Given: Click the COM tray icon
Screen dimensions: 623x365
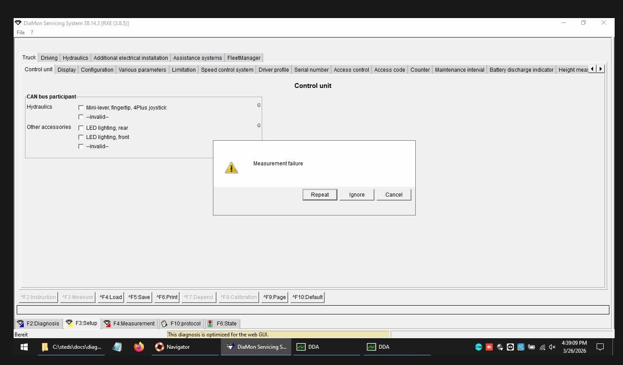Looking at the screenshot, I should [x=479, y=347].
